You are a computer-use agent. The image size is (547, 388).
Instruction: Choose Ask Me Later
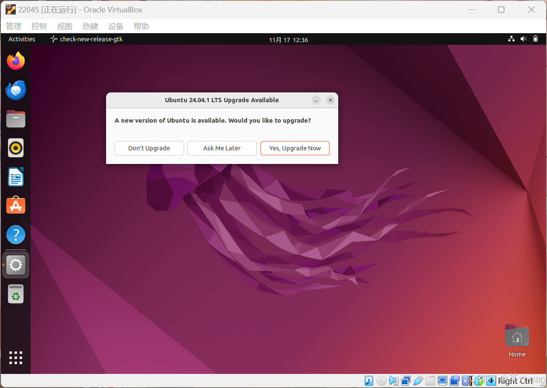tap(222, 148)
